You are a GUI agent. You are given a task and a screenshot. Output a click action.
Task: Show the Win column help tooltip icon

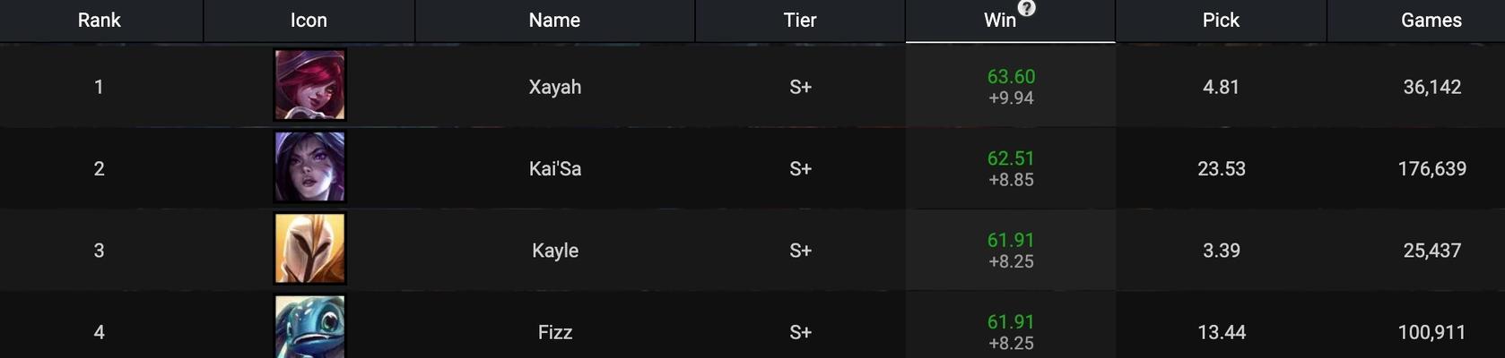[1027, 8]
